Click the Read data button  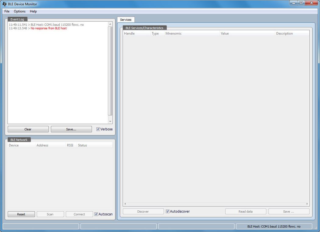pyautogui.click(x=246, y=211)
